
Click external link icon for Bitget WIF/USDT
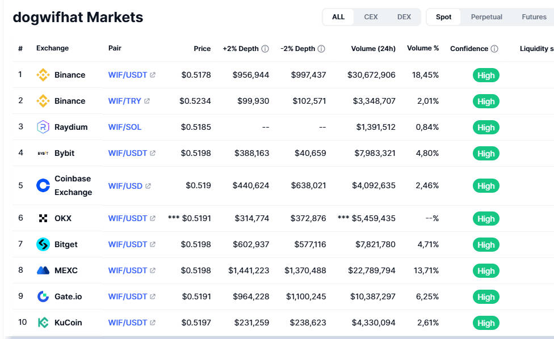pos(153,244)
